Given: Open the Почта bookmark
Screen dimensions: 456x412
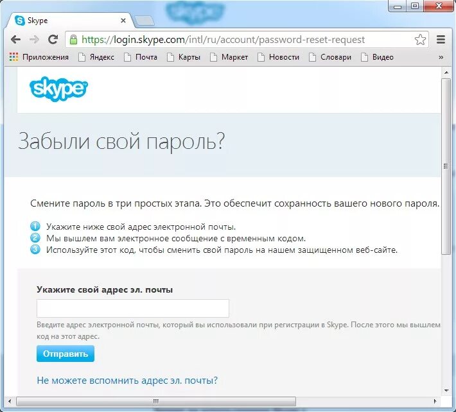Looking at the screenshot, I should click(141, 57).
